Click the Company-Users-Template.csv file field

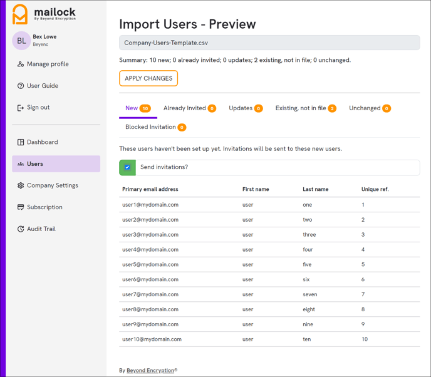pyautogui.click(x=269, y=43)
